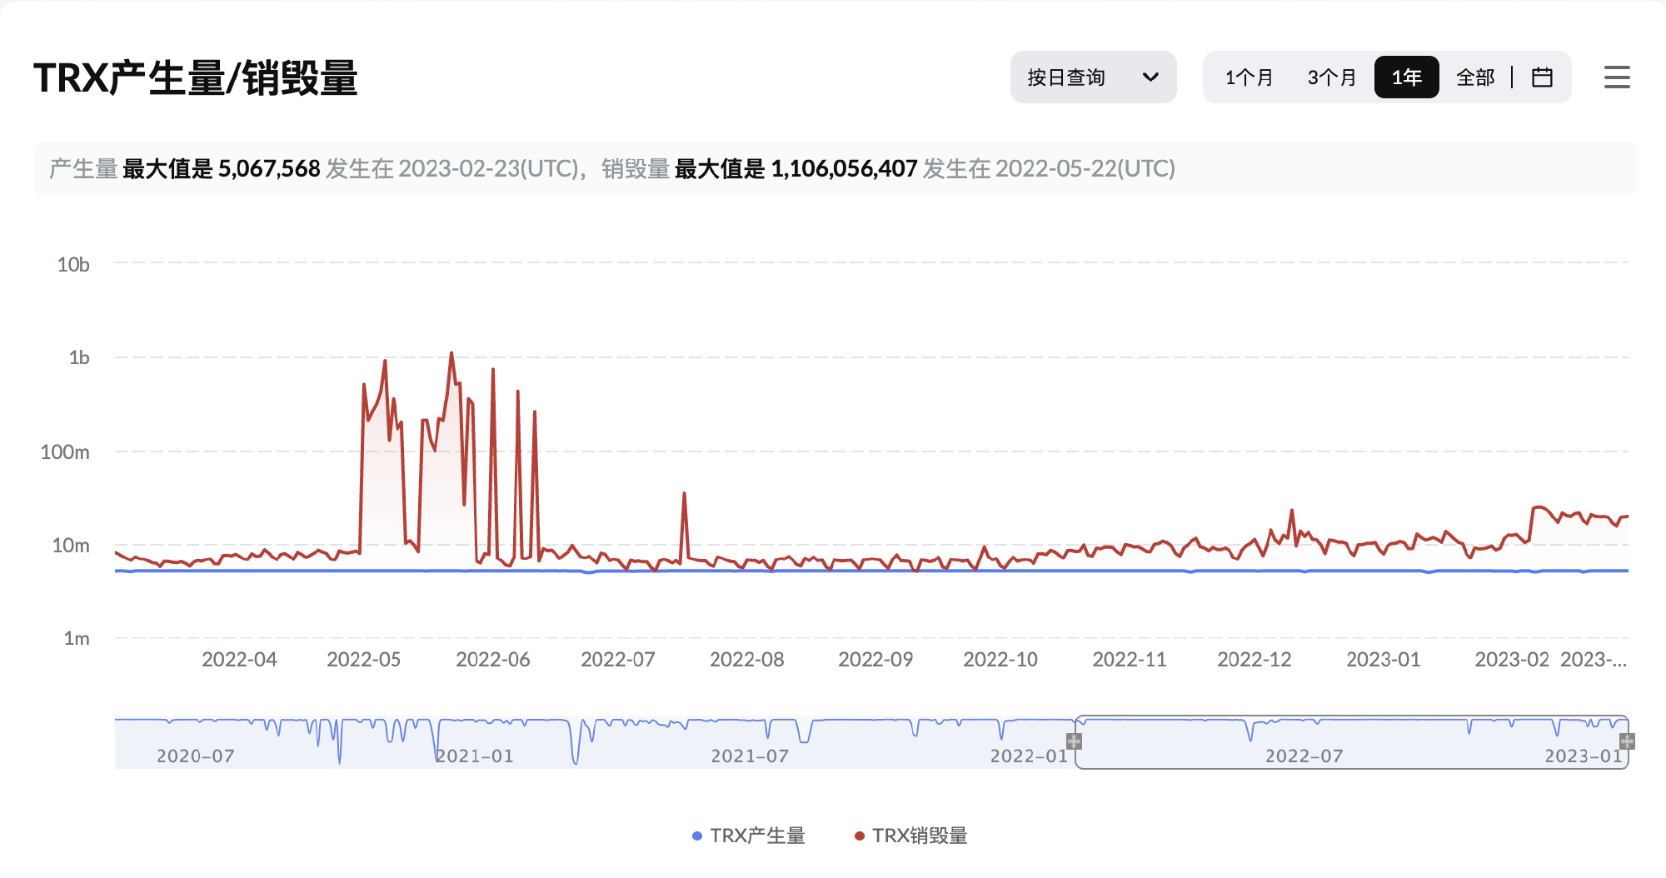Click the right range slider handle
Image resolution: width=1666 pixels, height=878 pixels.
pos(1627,741)
